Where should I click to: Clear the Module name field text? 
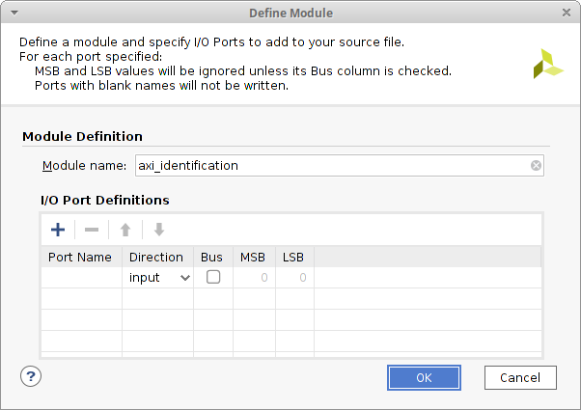[536, 165]
